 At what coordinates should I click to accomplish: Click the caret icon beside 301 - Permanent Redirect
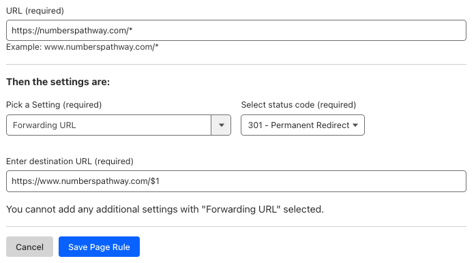355,125
